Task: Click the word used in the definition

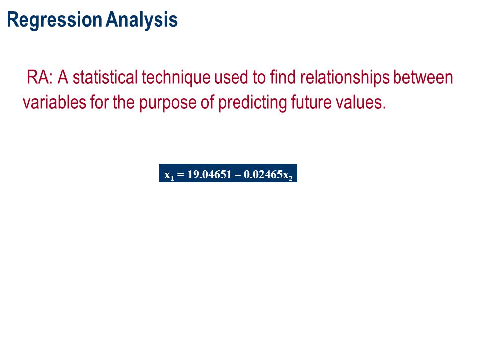Action: 231,77
